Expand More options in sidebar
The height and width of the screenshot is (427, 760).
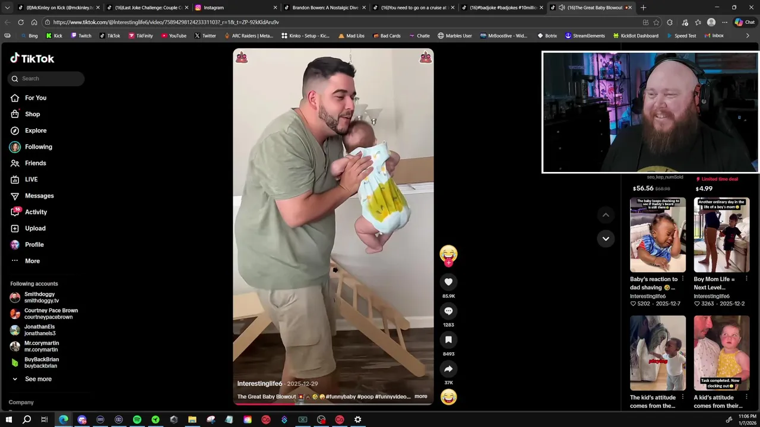click(x=32, y=261)
